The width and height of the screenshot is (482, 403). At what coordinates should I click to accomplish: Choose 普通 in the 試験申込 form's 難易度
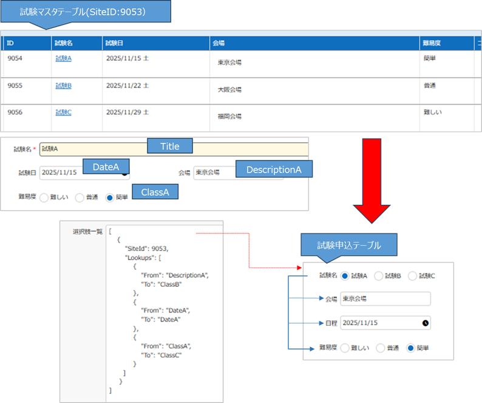tap(381, 348)
